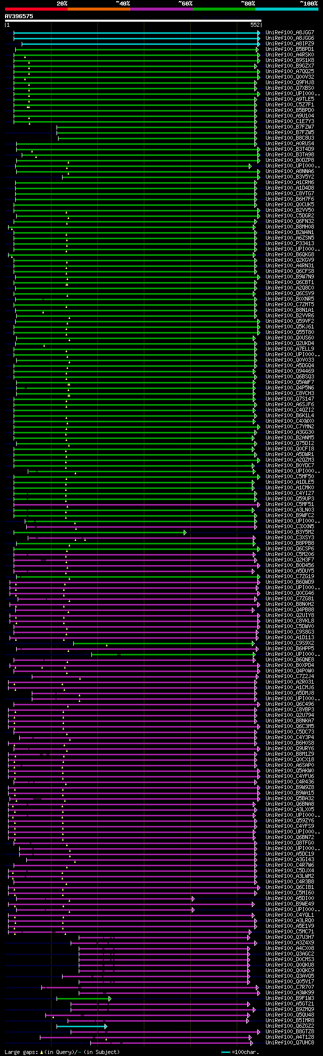The image size is (323, 1056).
Task: Click the UniRef100_B5BPD0 label
Action: [290, 110]
